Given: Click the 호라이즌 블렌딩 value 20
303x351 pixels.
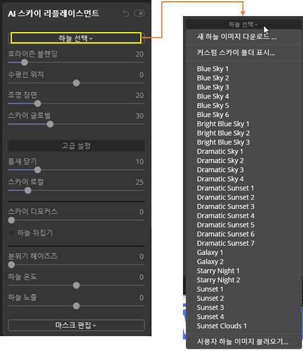Looking at the screenshot, I should click(140, 54).
